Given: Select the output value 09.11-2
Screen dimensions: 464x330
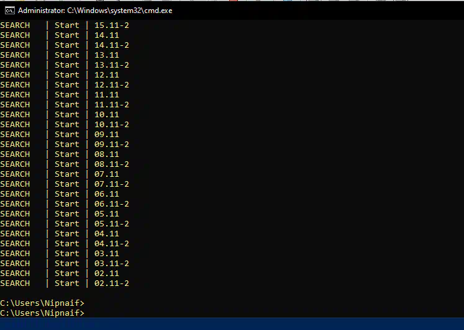Looking at the screenshot, I should pos(112,144).
